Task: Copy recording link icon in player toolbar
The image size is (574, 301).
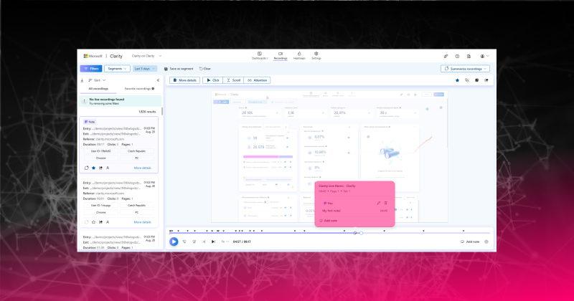Action: 467,80
